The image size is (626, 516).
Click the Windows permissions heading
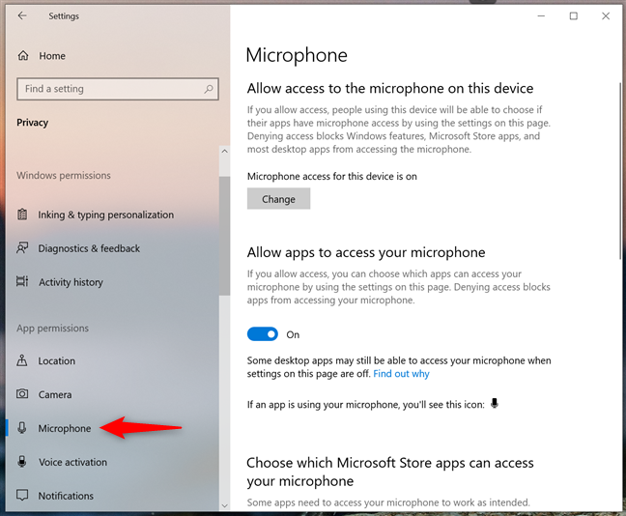tap(64, 175)
